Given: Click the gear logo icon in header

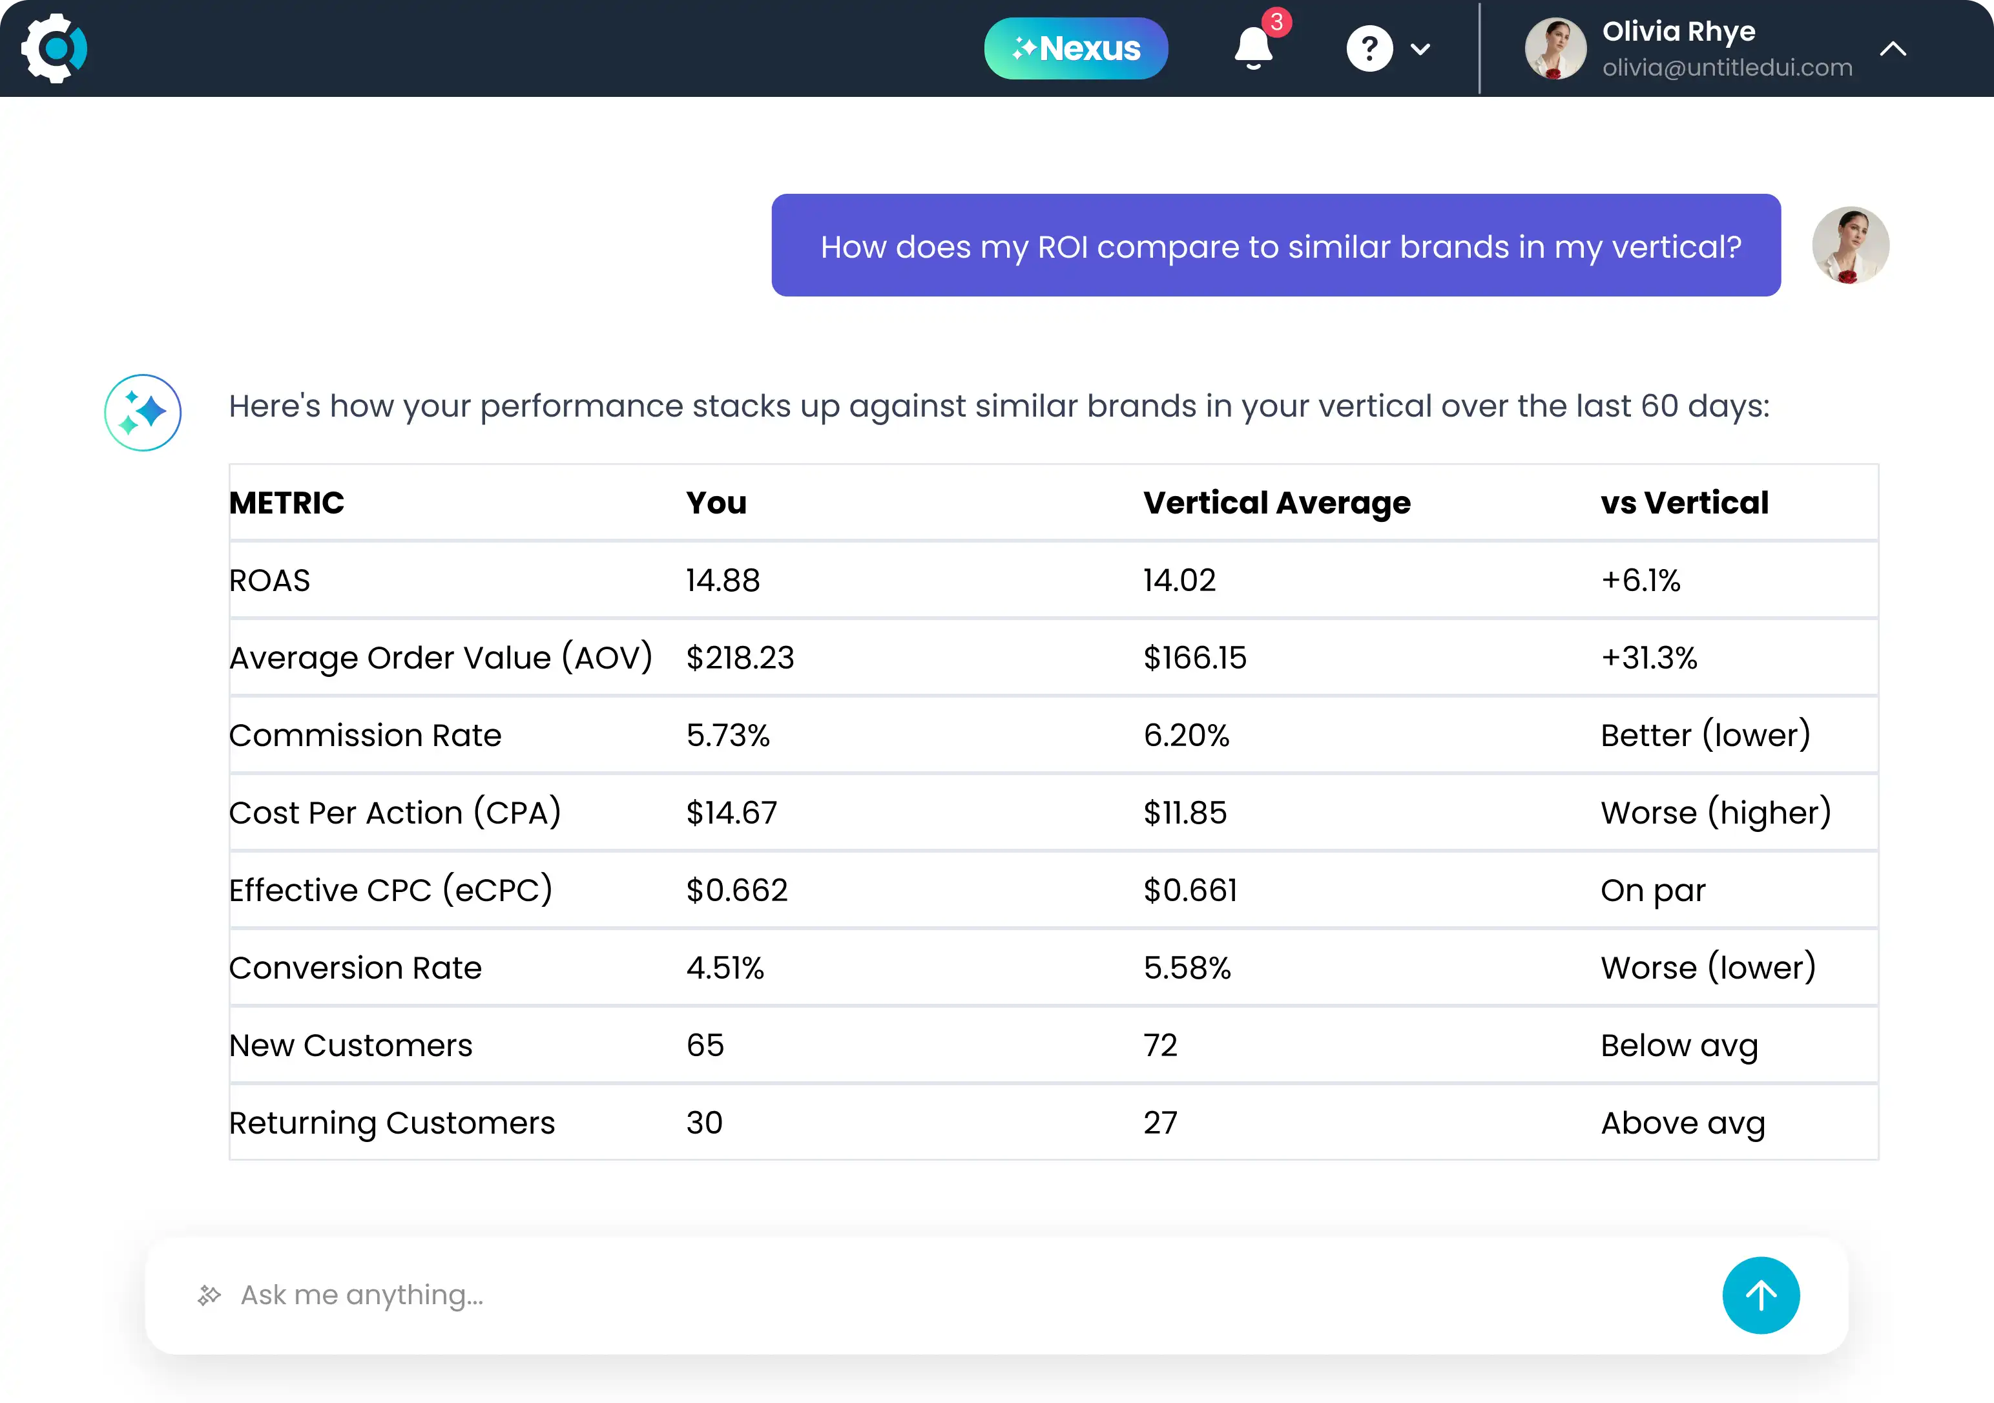Looking at the screenshot, I should 55,48.
